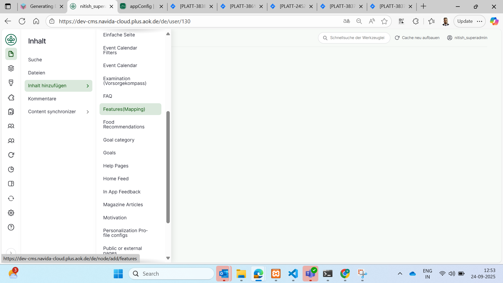The width and height of the screenshot is (503, 283).
Task: Collapse the Inhalt hinzufügen submenu arrow
Action: pyautogui.click(x=88, y=86)
